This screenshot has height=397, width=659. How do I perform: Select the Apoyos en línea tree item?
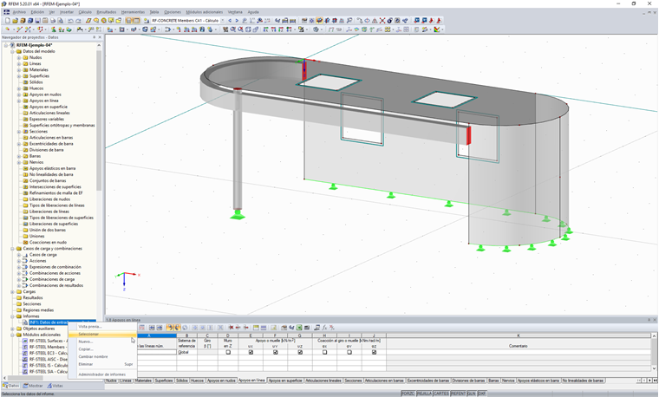(43, 101)
